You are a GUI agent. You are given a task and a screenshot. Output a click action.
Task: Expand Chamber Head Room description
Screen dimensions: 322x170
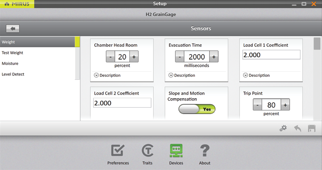pos(107,75)
